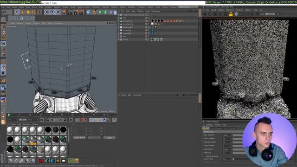
Task: Toggle Parameter keyframe recording icon
Action: pyautogui.click(x=104, y=120)
